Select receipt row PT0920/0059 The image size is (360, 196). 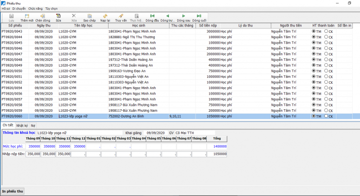[176, 110]
